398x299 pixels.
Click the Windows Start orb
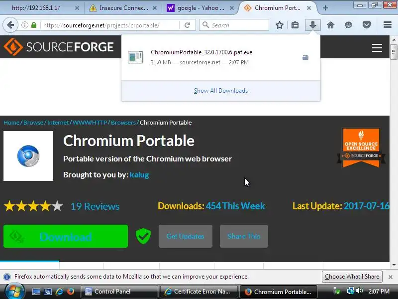[x=14, y=292]
